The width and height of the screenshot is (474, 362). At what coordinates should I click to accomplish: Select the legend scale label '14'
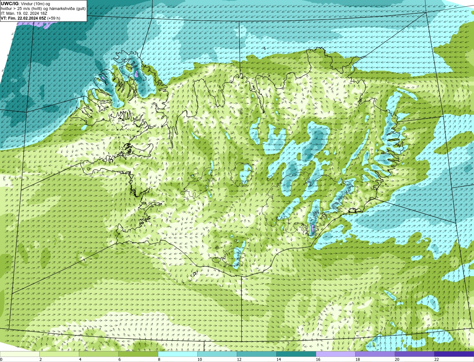point(278,359)
